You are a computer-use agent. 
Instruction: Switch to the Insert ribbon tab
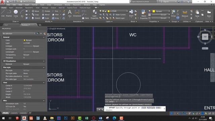[11, 8]
